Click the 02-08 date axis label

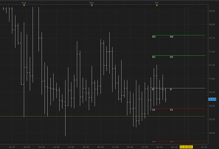[27, 147]
